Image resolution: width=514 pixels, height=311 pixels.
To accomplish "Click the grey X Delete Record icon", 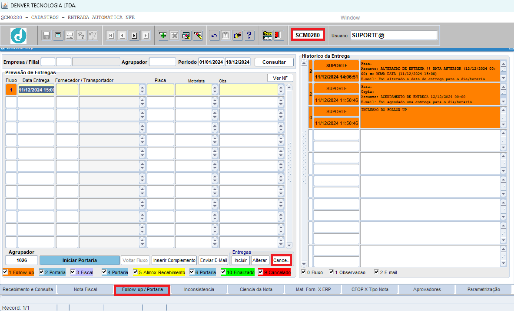I will point(174,36).
